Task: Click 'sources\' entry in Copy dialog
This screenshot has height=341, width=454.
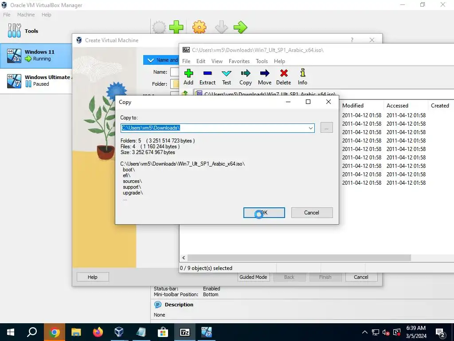Action: tap(132, 181)
